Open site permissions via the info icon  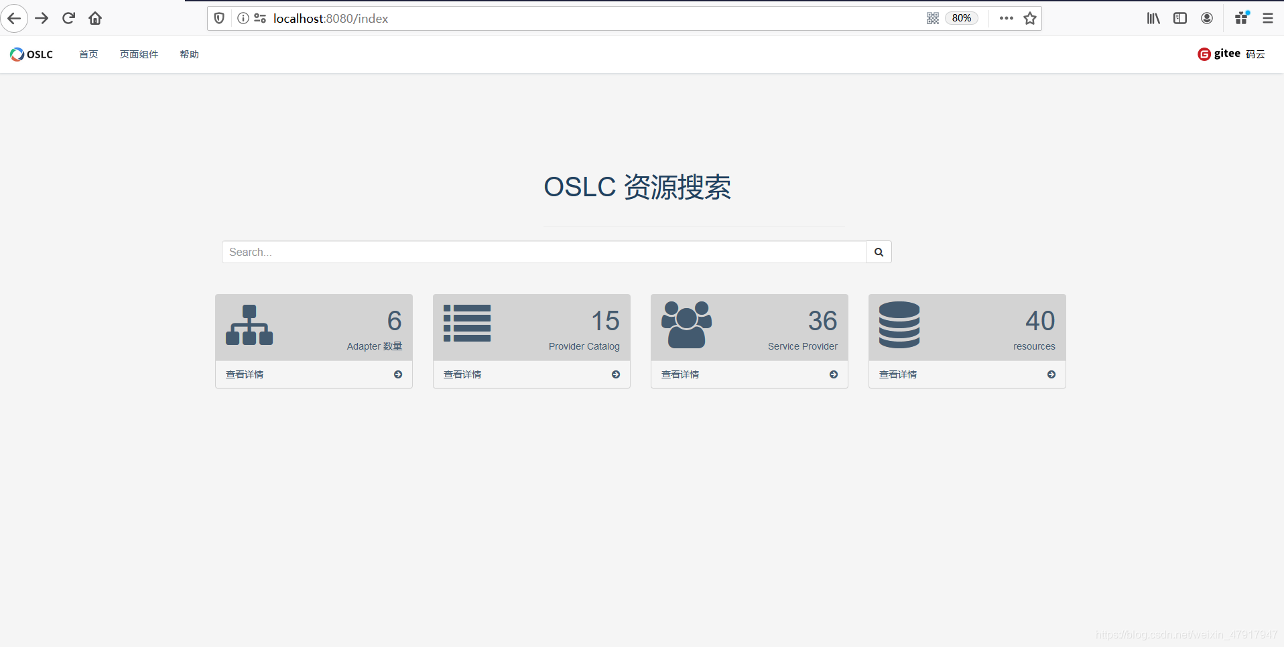point(243,18)
